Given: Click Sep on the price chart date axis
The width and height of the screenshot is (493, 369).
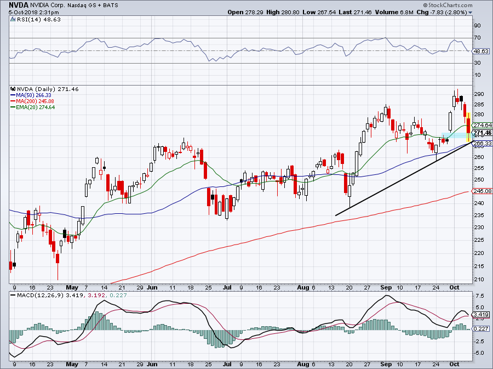Looking at the screenshot, I should (386, 287).
